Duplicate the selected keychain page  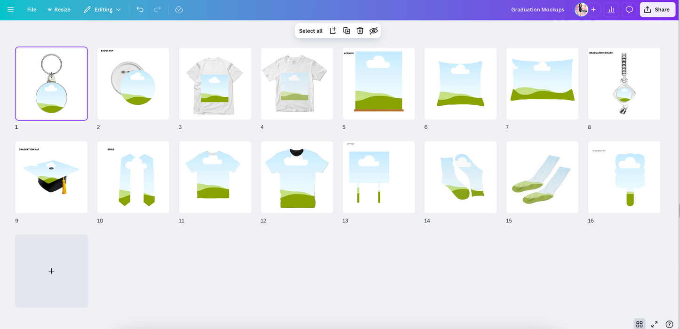346,30
